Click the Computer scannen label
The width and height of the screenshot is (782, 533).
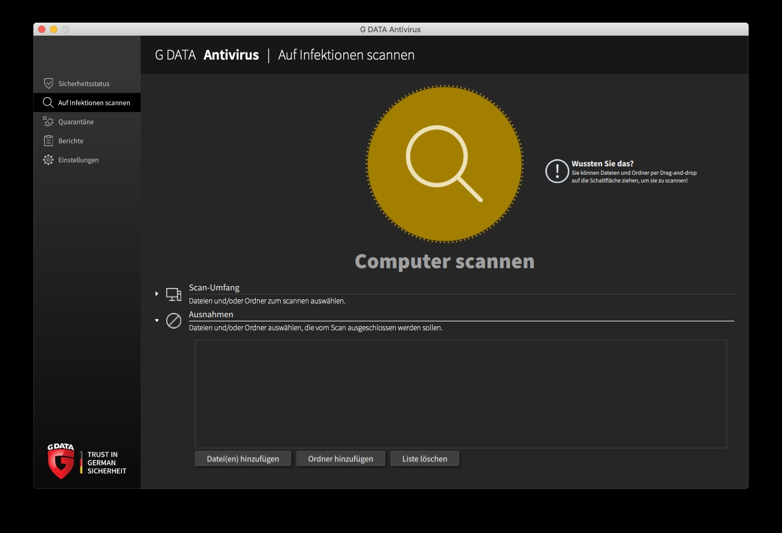click(x=445, y=261)
